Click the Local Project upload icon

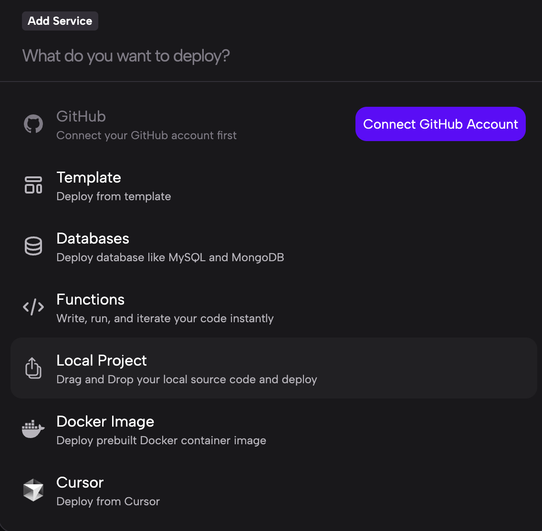(x=33, y=368)
